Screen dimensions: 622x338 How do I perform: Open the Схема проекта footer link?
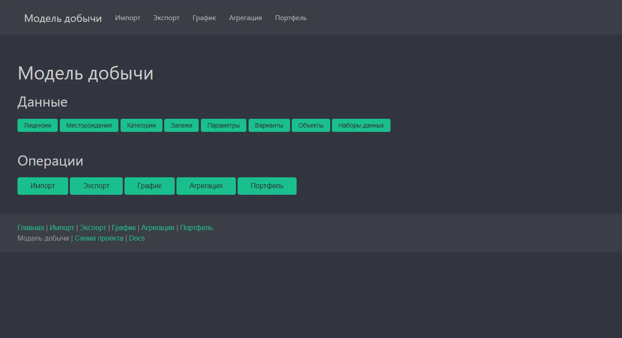tap(99, 238)
